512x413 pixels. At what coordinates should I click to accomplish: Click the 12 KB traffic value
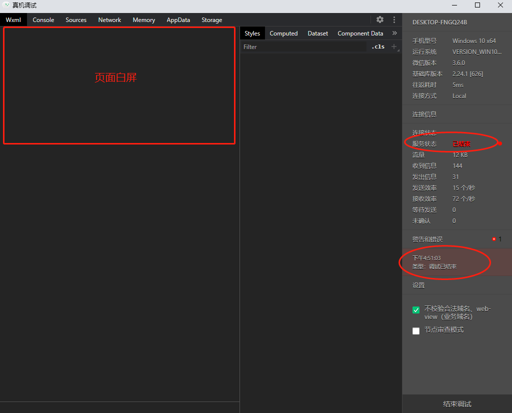(460, 155)
